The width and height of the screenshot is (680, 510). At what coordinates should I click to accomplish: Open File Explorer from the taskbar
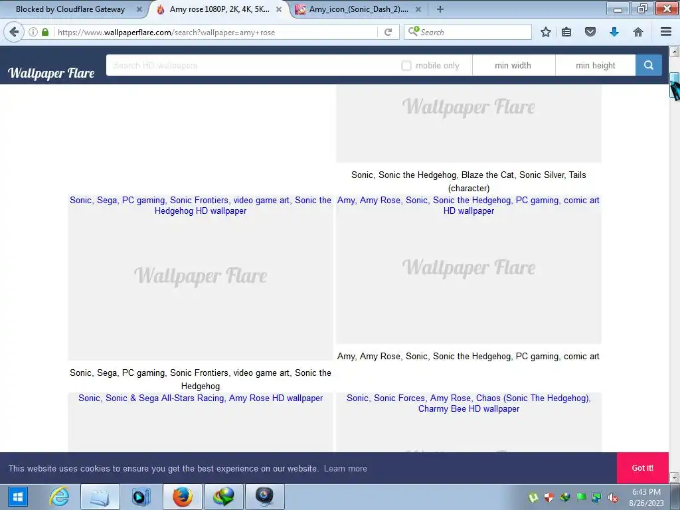tap(100, 497)
